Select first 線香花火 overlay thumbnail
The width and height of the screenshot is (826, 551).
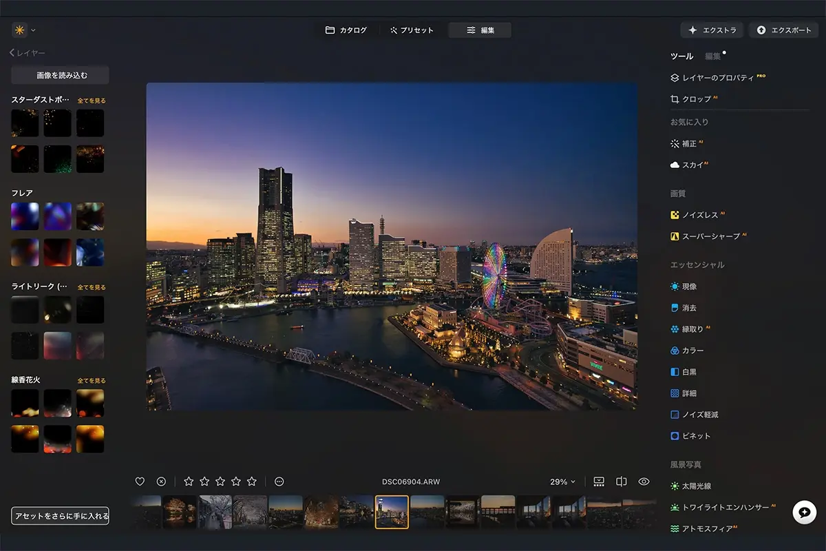coord(25,403)
